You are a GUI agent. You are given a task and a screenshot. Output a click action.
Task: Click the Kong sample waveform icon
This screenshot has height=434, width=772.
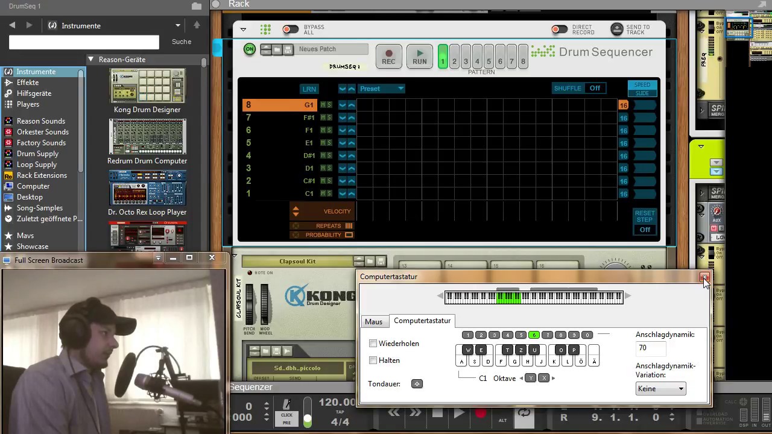click(x=287, y=351)
